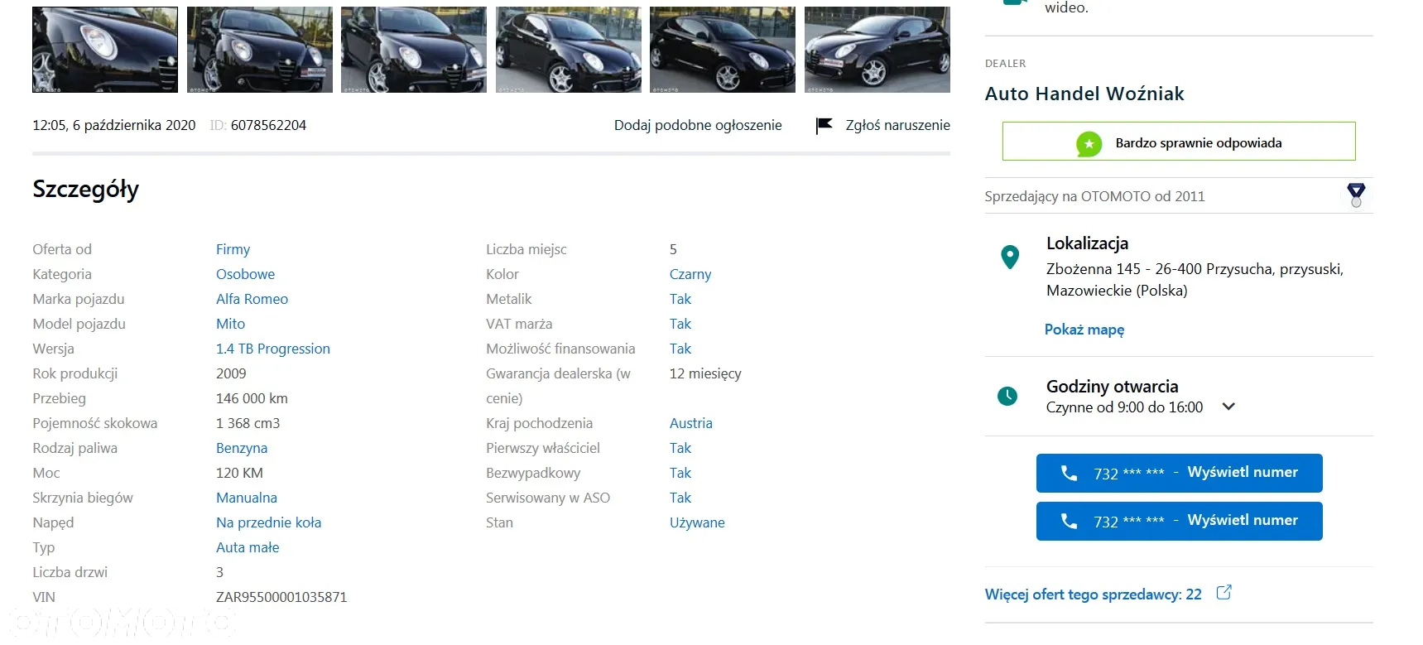Click the Na przednie koła drive link
The width and height of the screenshot is (1423, 645).
pos(268,522)
